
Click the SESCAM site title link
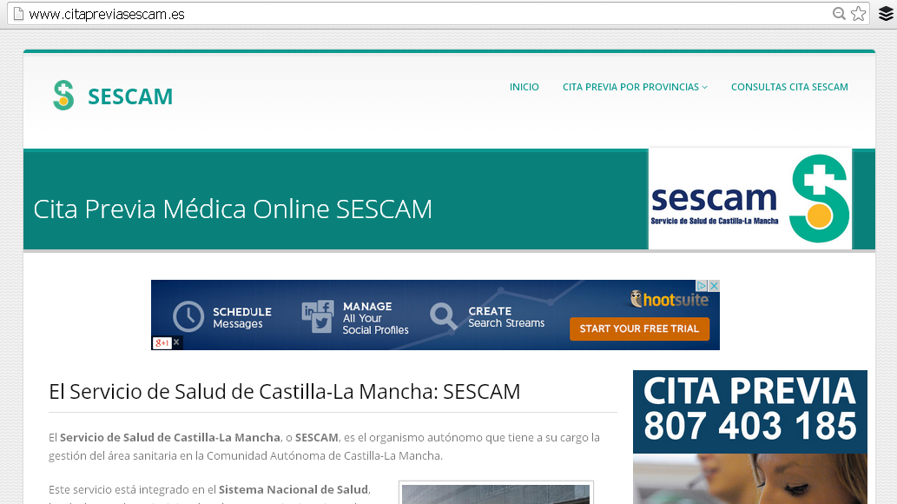tap(130, 96)
